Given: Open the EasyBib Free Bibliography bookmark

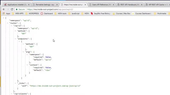Looking at the screenshot, I should [x=100, y=13].
